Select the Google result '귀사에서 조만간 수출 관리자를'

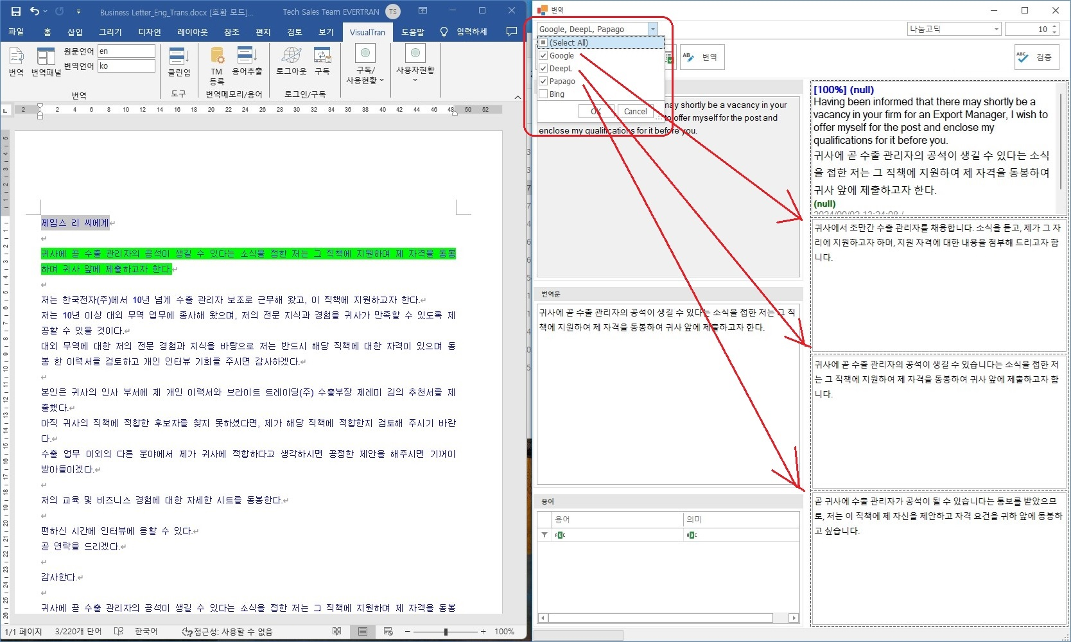pyautogui.click(x=939, y=284)
